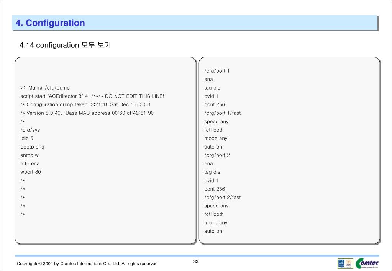Viewport: 392px width, 271px height.
Task: Select the 'http ena' line
Action: pos(30,163)
